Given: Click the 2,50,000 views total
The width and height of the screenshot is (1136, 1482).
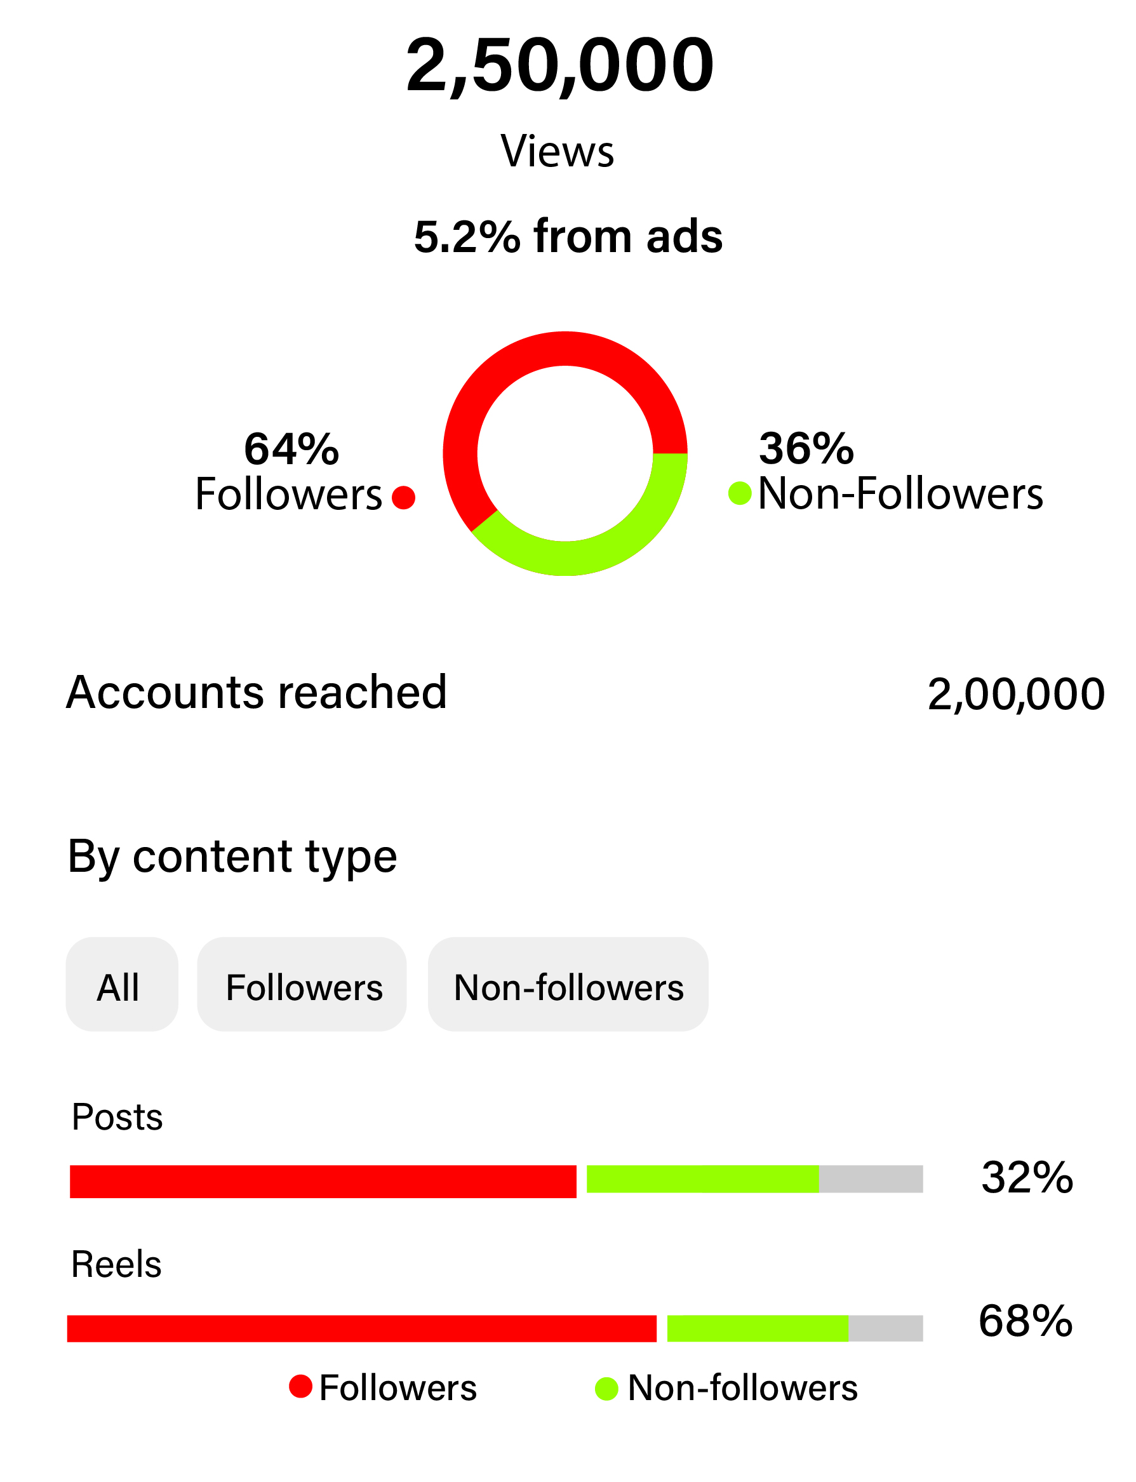Looking at the screenshot, I should tap(560, 65).
